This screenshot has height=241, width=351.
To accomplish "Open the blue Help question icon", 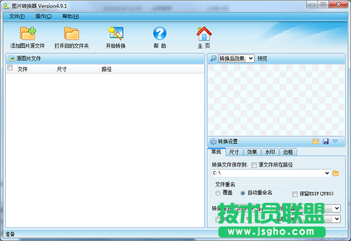I will [x=160, y=33].
